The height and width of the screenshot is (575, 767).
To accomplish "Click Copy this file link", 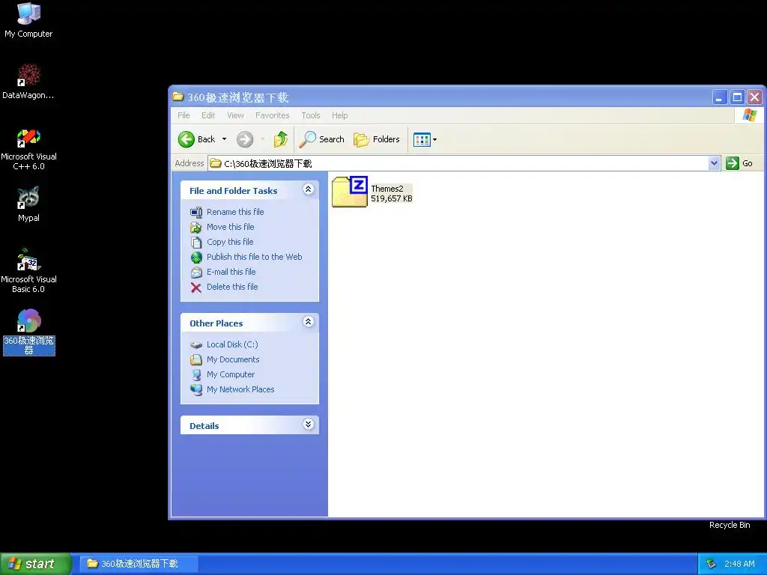I will (x=230, y=242).
